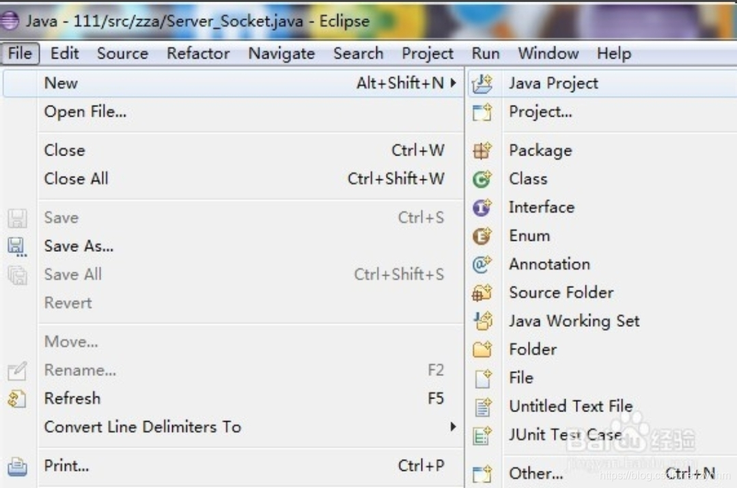The height and width of the screenshot is (488, 737).
Task: Click the F5 shortcut label
Action: tap(436, 399)
